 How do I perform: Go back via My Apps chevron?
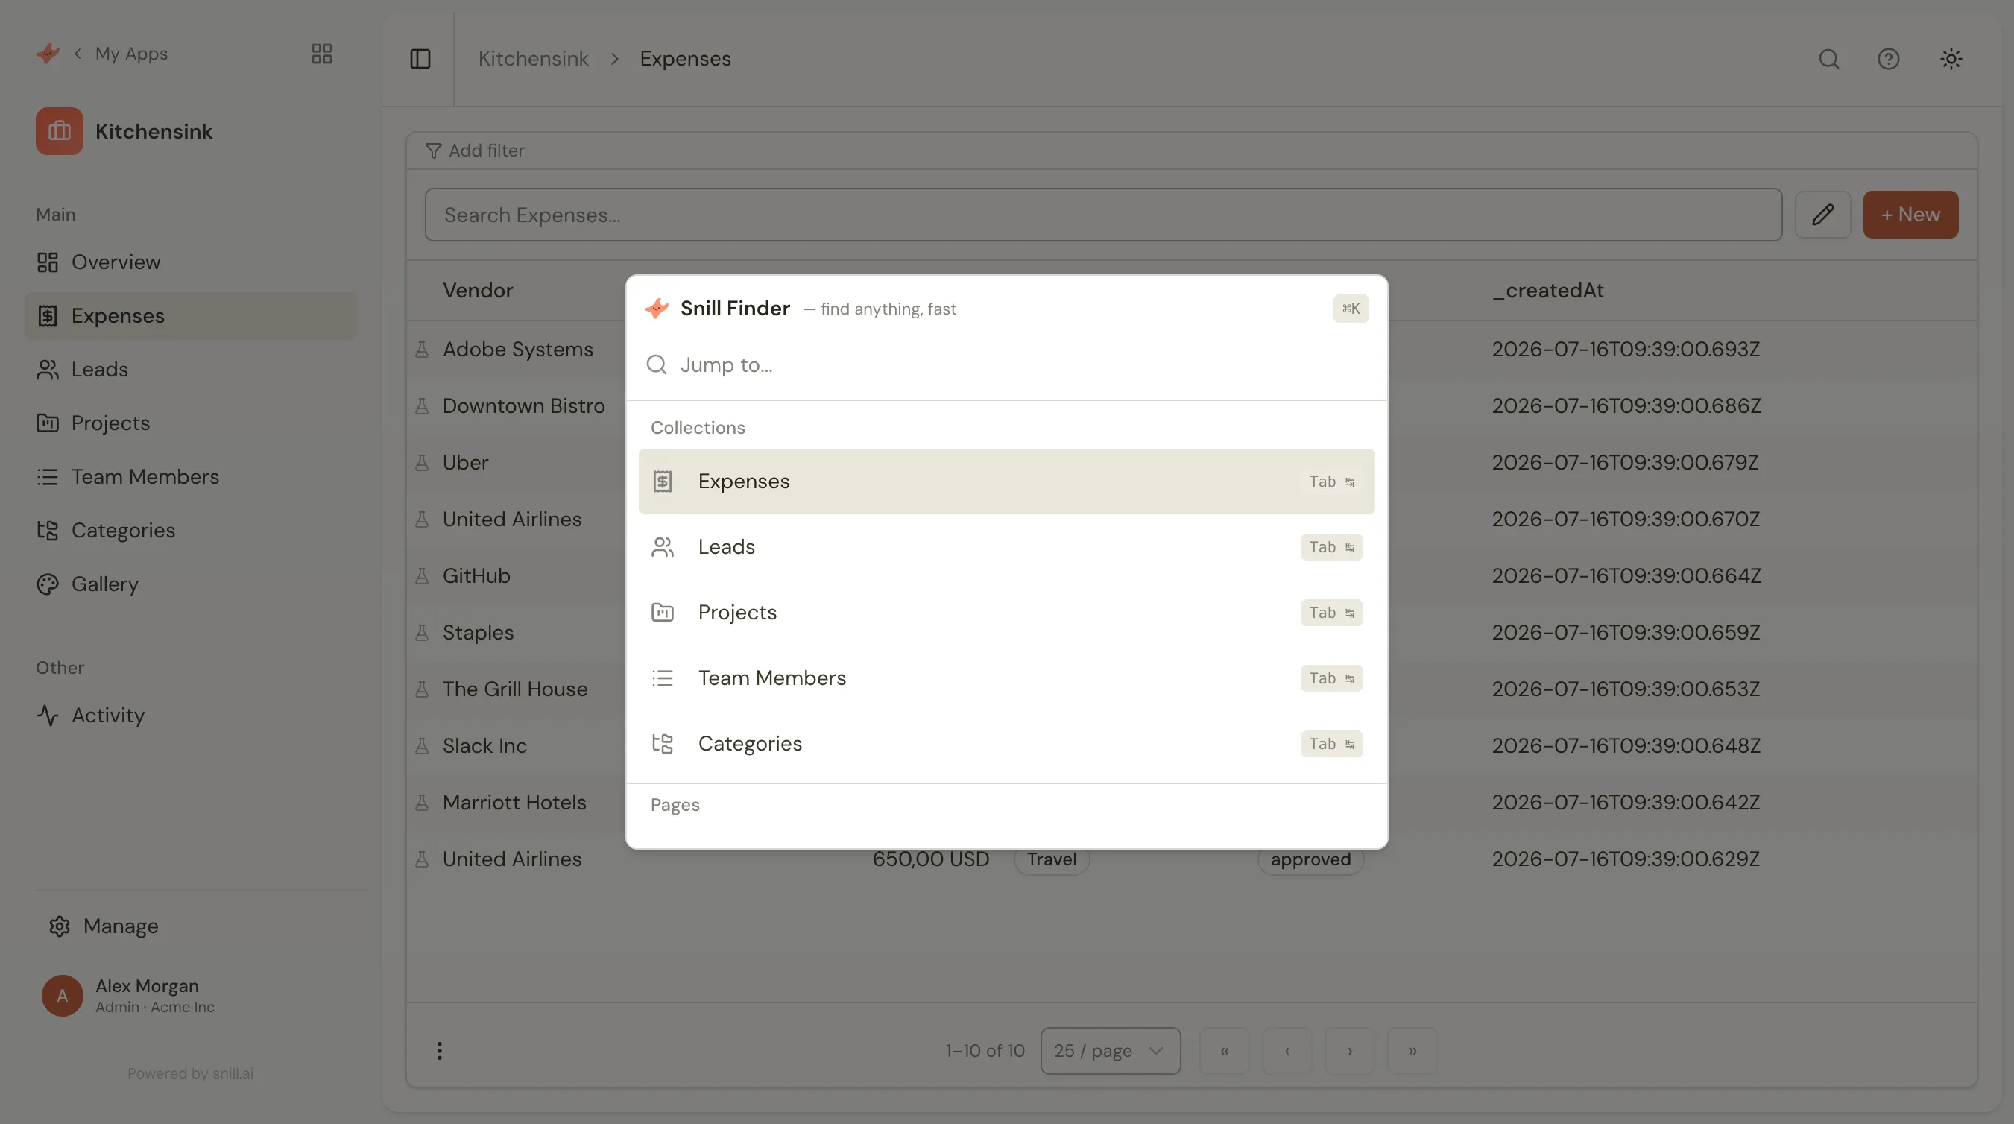78,53
